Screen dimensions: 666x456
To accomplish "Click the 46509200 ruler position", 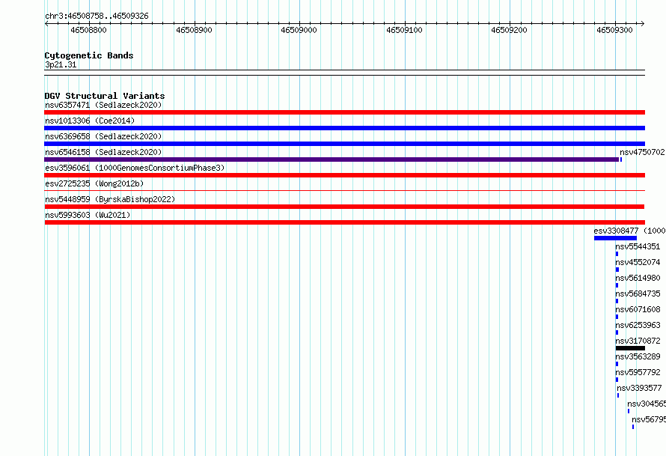I will click(x=510, y=30).
